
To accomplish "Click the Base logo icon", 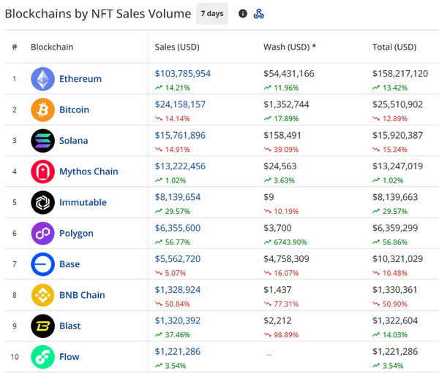I will (x=42, y=264).
